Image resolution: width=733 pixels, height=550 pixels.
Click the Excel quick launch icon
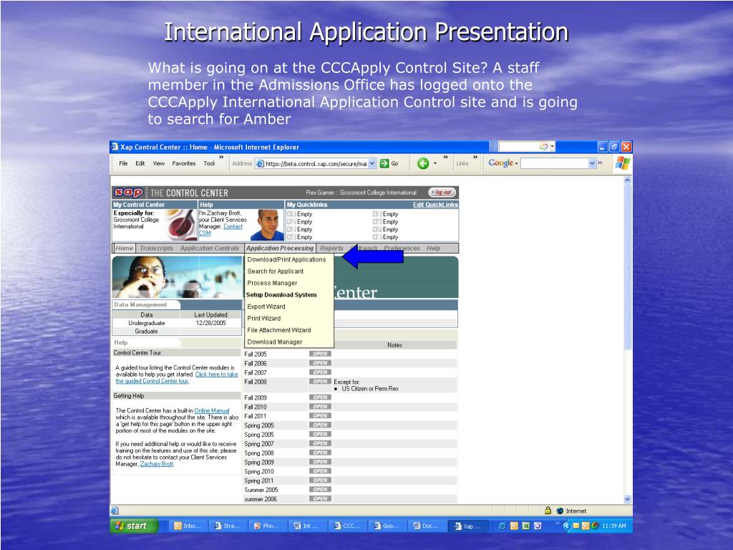pyautogui.click(x=526, y=526)
